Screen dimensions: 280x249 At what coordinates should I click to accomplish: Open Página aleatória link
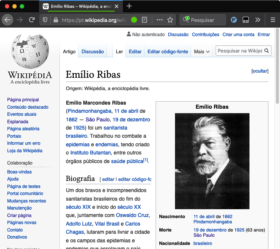(23, 129)
